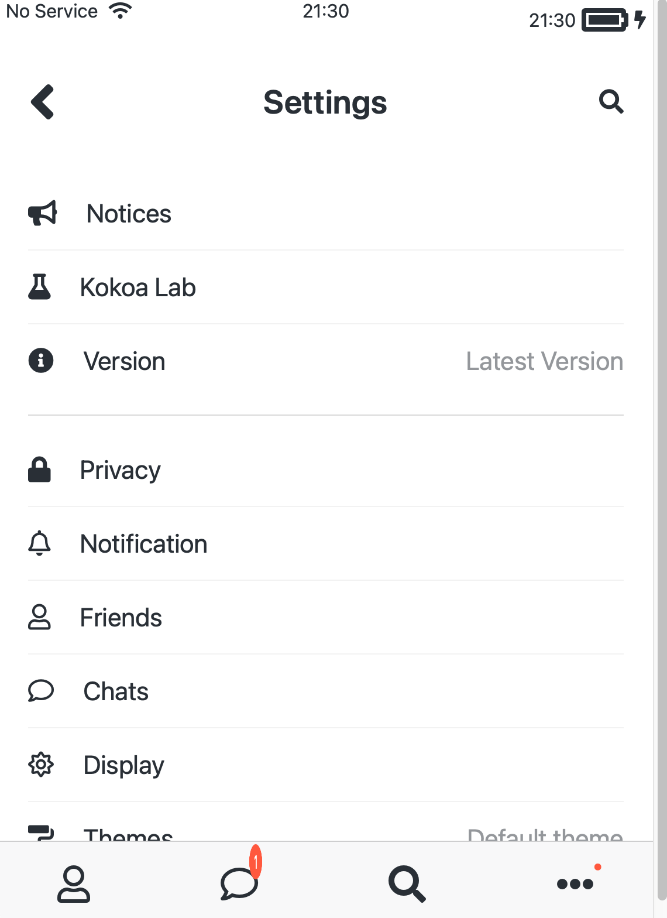Go back using the left chevron
Image resolution: width=667 pixels, height=918 pixels.
42,102
